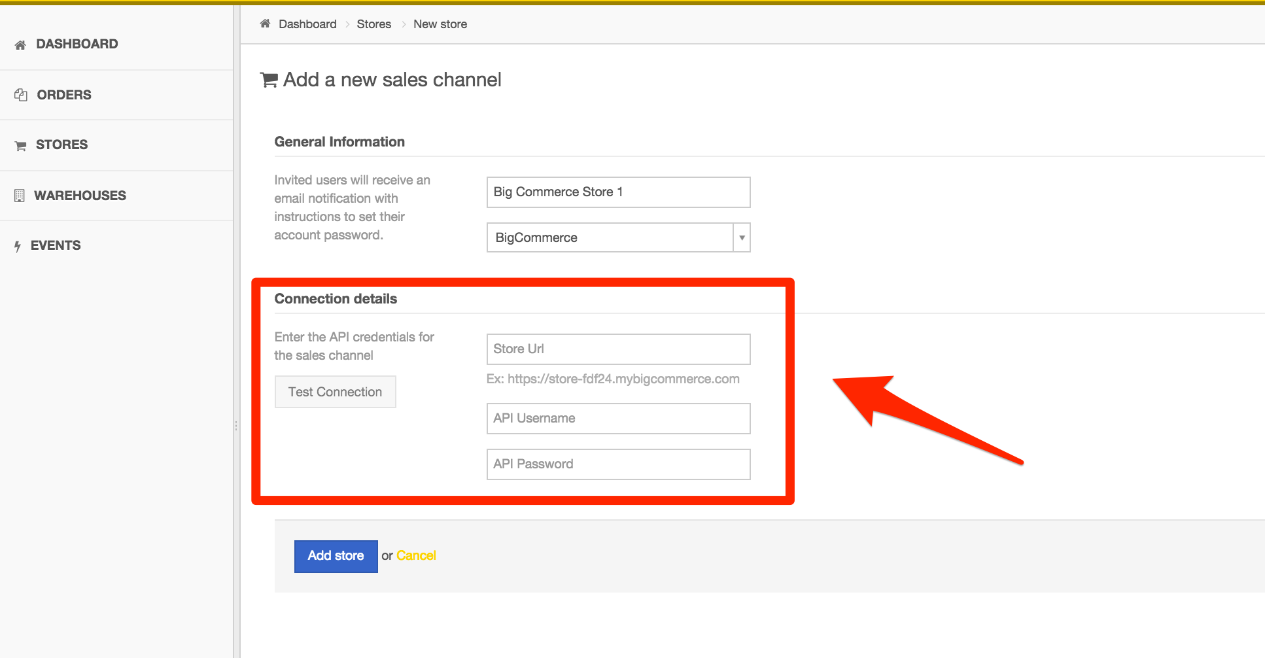Screen dimensions: 1265x658
Task: Navigate to WAREHOUSES
Action: [x=80, y=196]
